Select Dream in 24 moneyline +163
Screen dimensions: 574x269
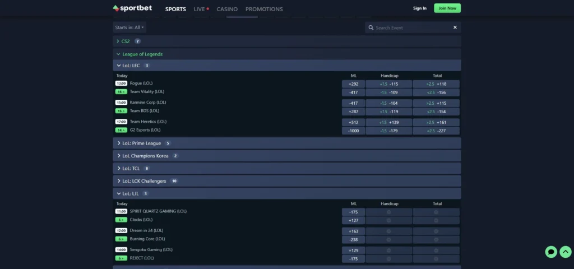coord(353,231)
